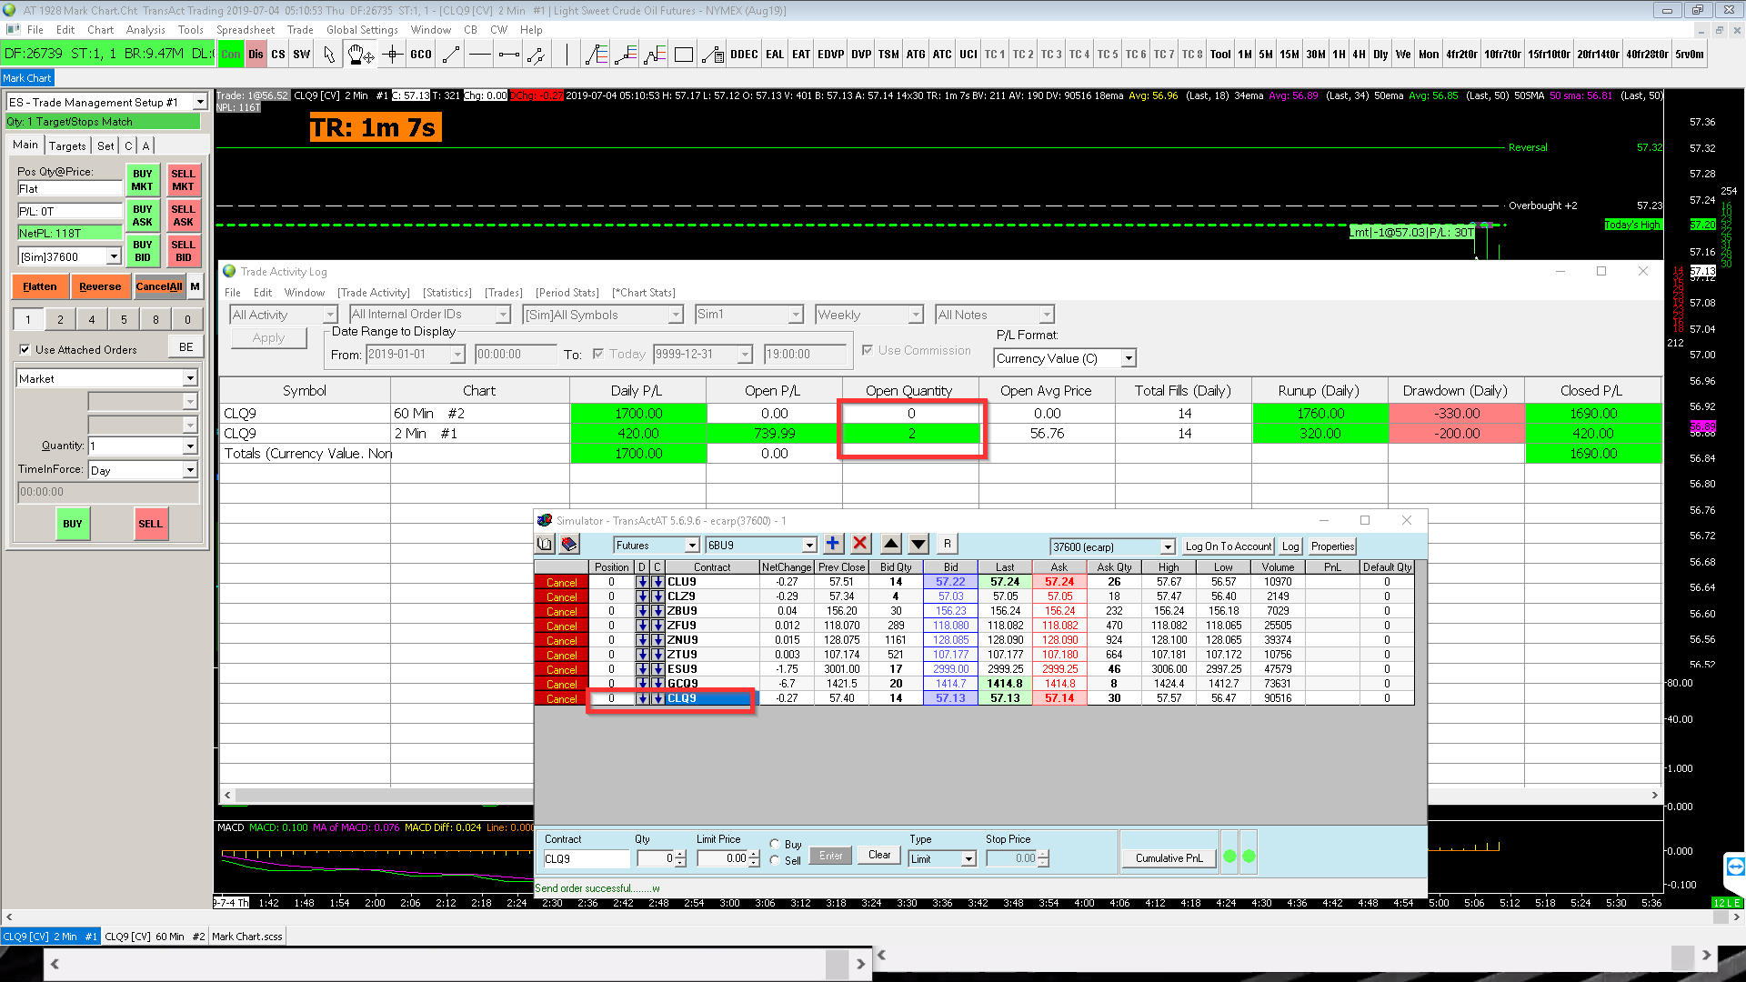Select the Buy radio button
This screenshot has width=1746, height=982.
pos(775,844)
